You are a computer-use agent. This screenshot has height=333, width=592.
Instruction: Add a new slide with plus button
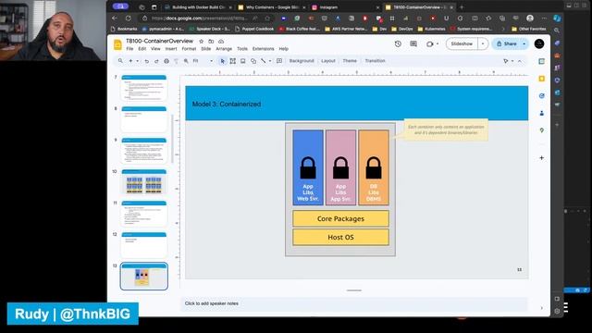[130, 61]
